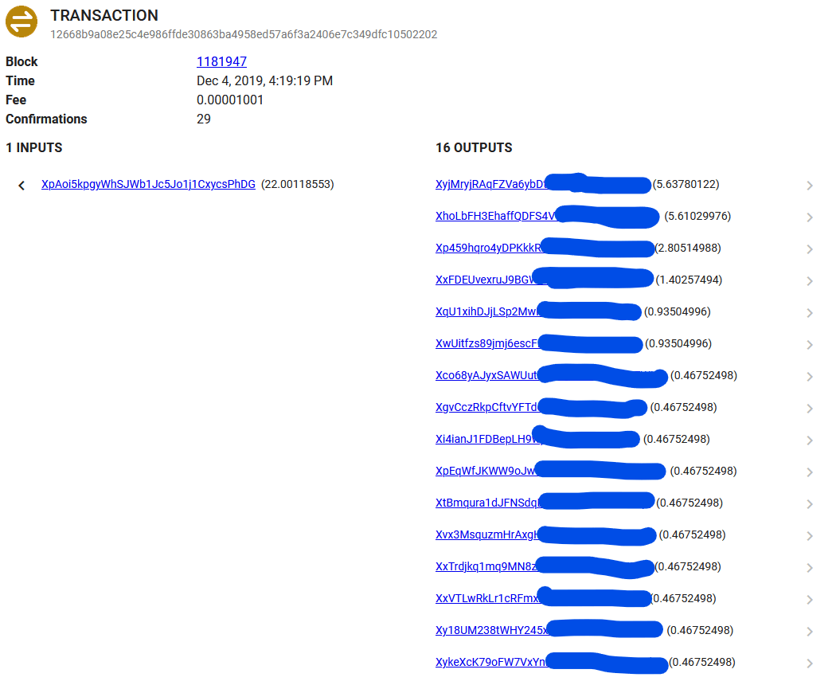Click right chevron for the 2.80514988 output
The height and width of the screenshot is (689, 836).
pyautogui.click(x=810, y=249)
